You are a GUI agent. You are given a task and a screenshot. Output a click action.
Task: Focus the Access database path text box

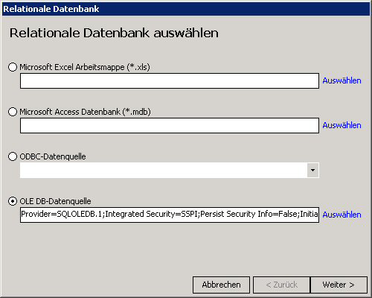click(170, 125)
